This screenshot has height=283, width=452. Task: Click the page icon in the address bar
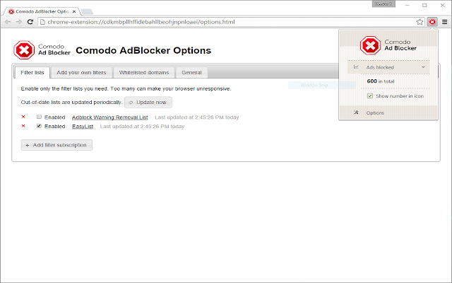[42, 22]
